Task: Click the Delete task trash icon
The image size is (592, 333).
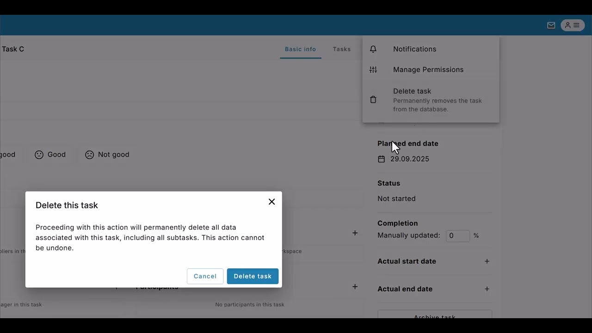Action: (x=373, y=100)
